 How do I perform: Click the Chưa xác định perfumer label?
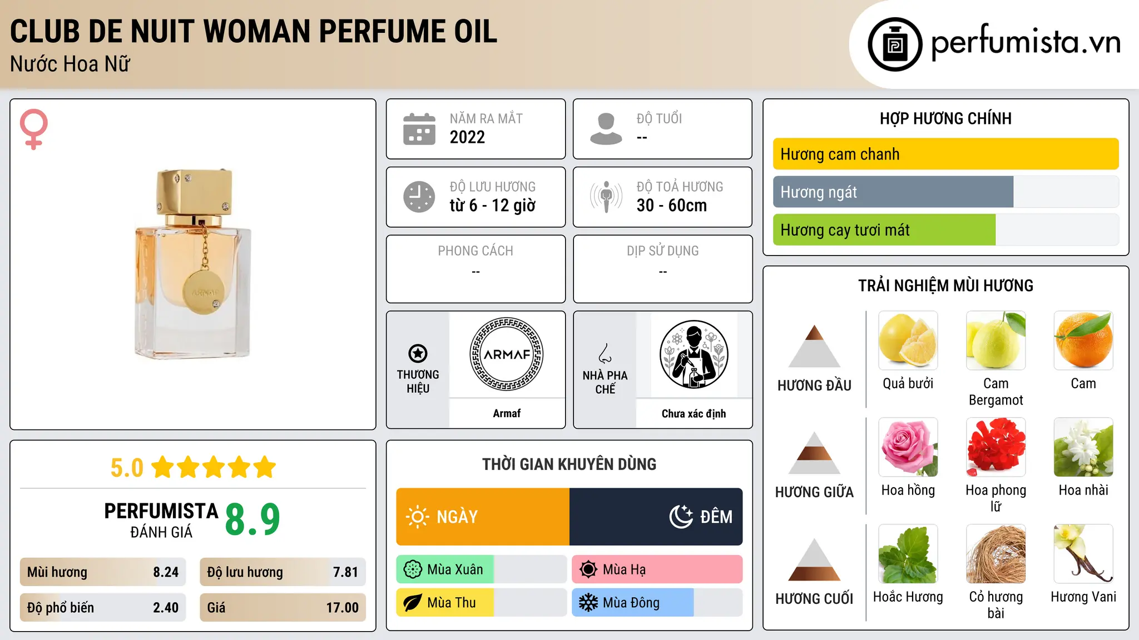(x=694, y=413)
